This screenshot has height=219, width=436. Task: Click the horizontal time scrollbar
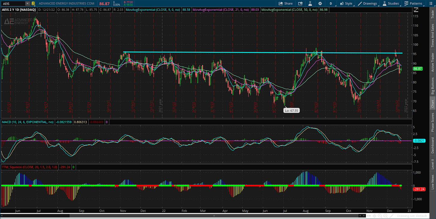tap(214, 215)
